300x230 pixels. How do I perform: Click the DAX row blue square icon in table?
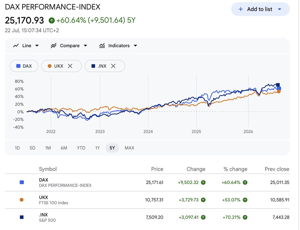click(22, 182)
